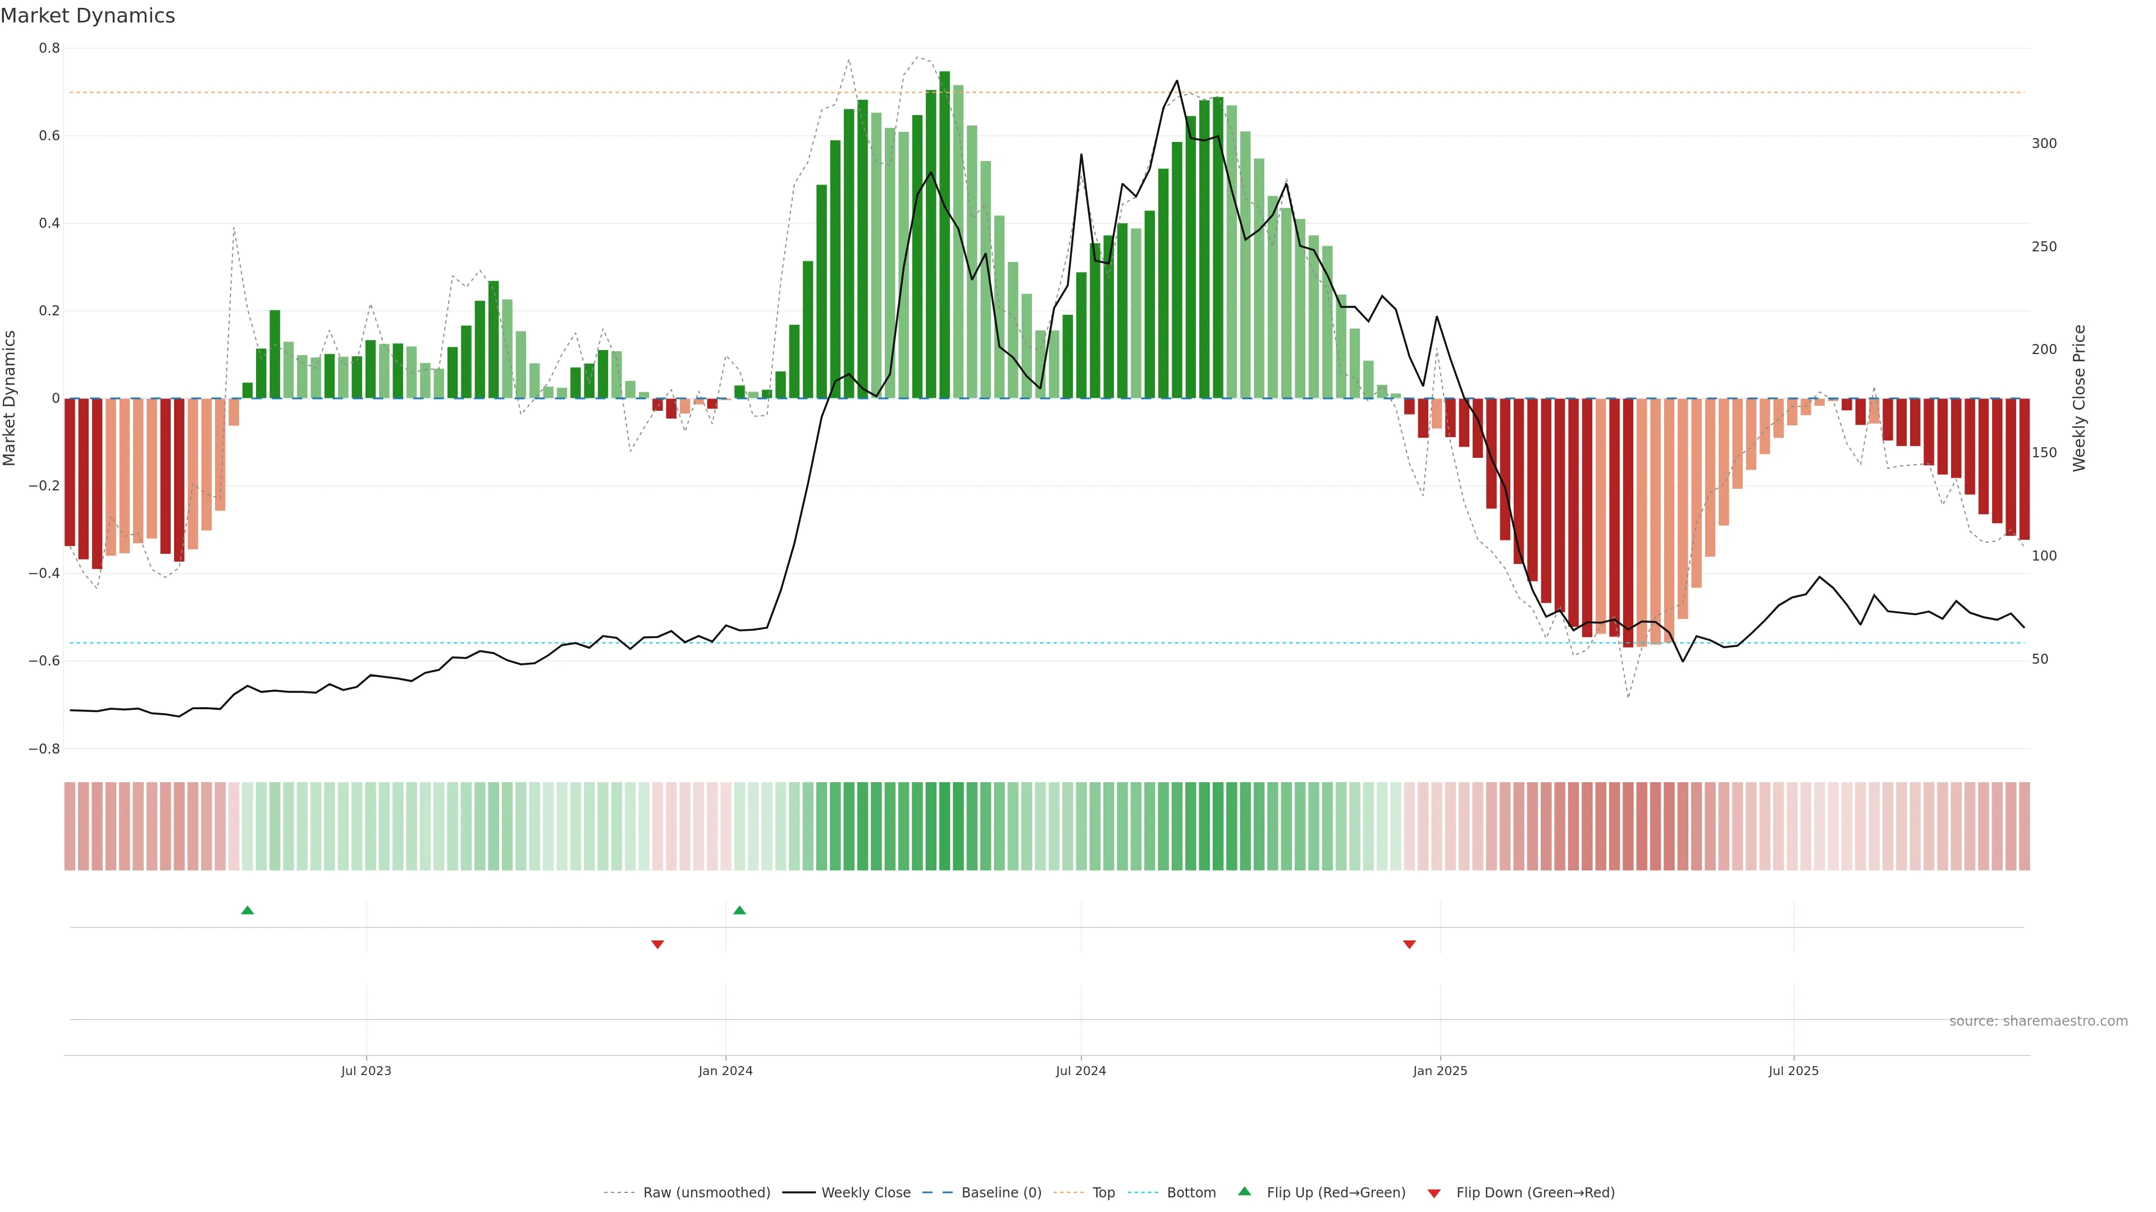This screenshot has height=1212, width=2156.
Task: Click the Jan 2025 x-axis label
Action: tap(1440, 1071)
